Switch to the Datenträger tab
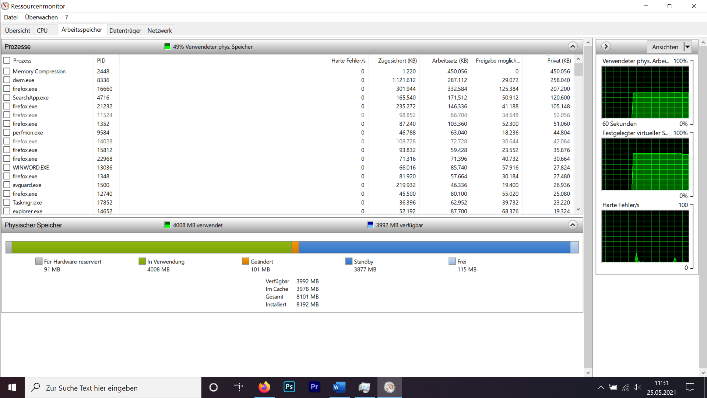 (x=125, y=31)
